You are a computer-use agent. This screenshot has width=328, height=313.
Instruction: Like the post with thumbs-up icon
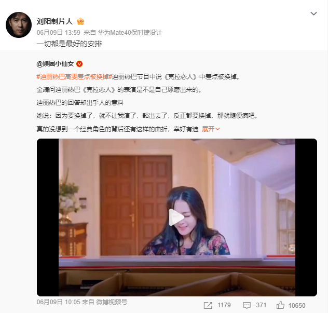280,305
